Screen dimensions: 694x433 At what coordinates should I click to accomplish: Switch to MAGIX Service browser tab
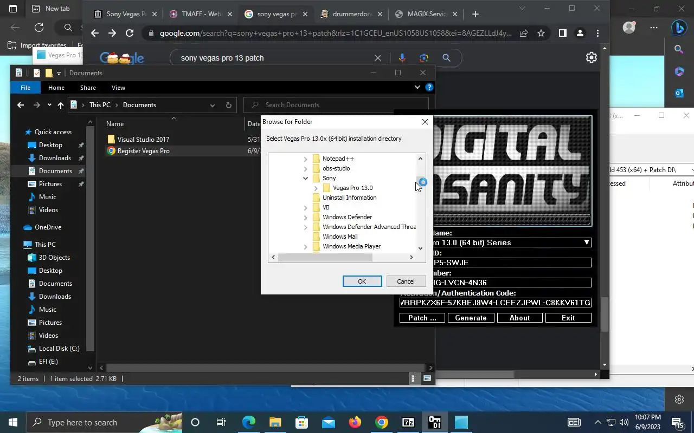point(425,14)
